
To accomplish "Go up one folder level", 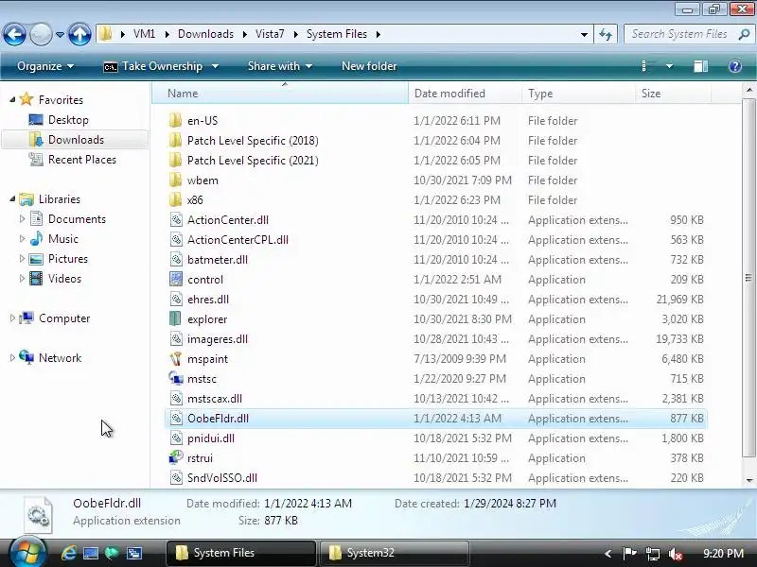I will click(79, 35).
